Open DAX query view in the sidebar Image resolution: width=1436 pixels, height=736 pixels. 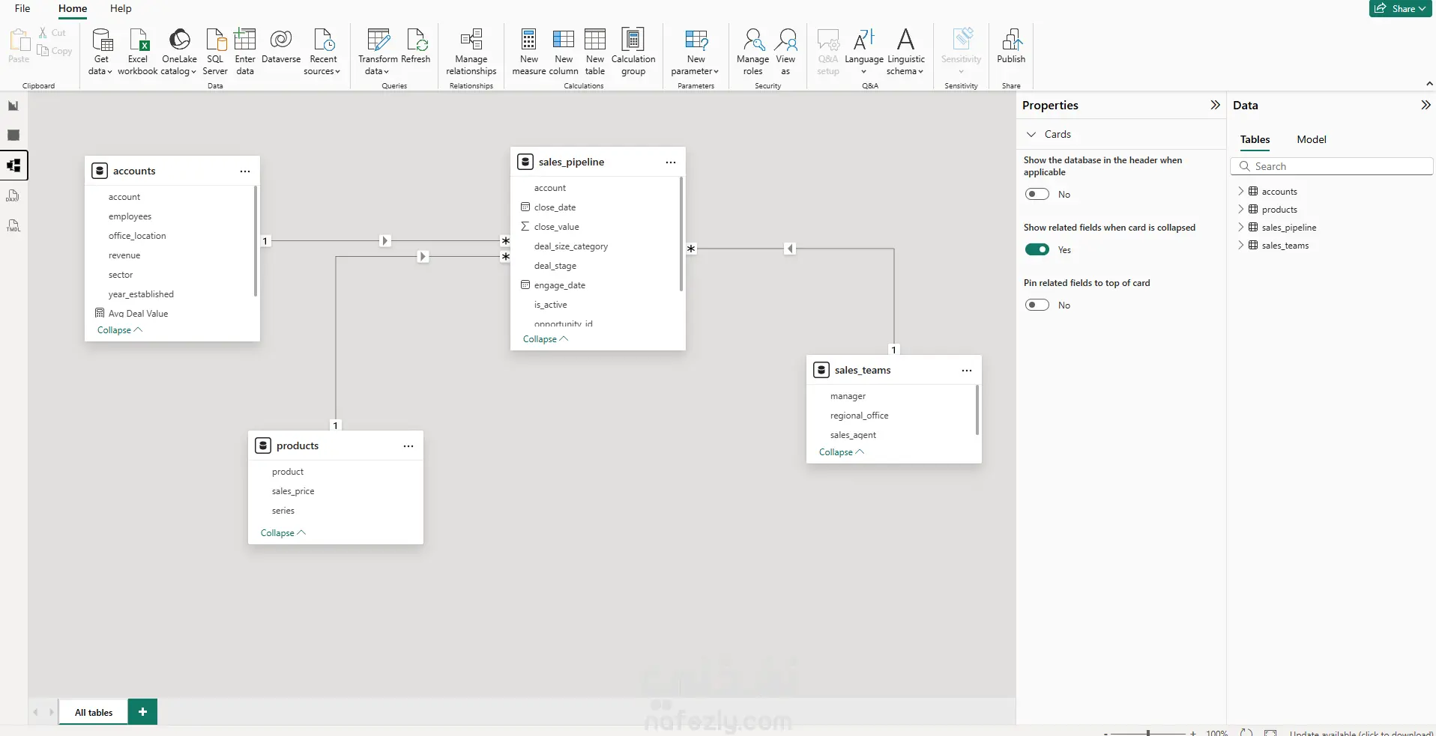click(x=13, y=196)
